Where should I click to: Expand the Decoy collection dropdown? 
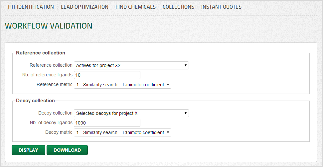pos(131,113)
